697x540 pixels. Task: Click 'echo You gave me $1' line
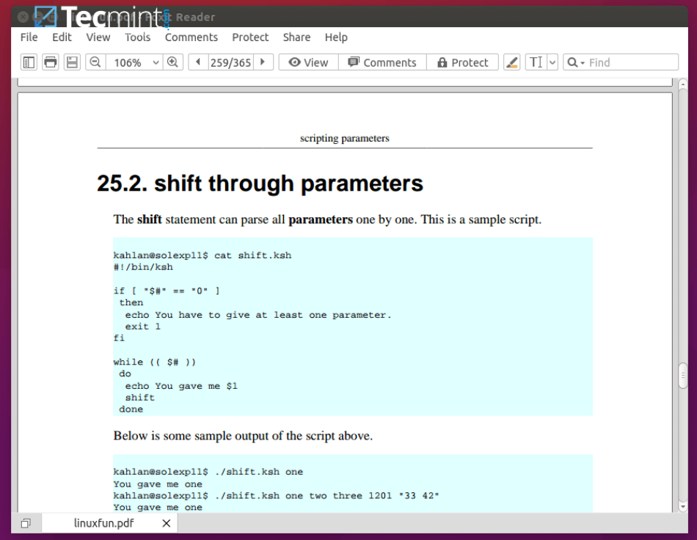[x=181, y=386]
